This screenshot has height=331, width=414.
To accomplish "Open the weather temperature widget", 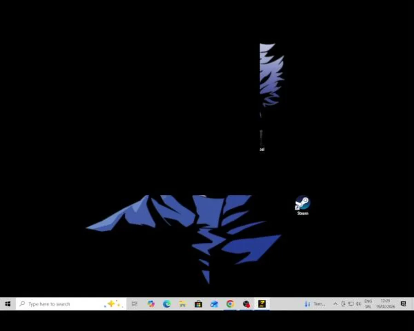I will (x=315, y=304).
